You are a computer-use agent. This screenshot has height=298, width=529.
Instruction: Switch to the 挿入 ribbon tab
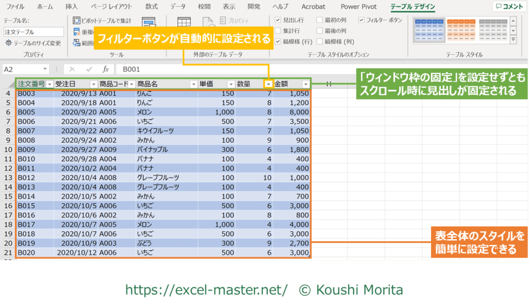click(71, 7)
